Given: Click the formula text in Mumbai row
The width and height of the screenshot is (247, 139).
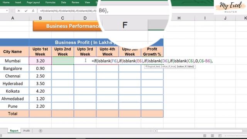Looking at the screenshot, I should (x=152, y=61).
